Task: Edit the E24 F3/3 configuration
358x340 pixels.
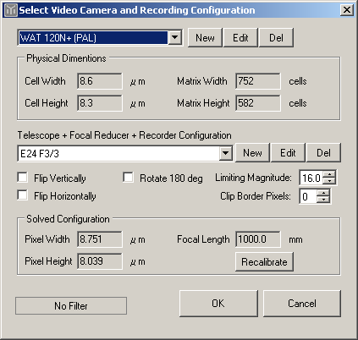Action: [288, 153]
